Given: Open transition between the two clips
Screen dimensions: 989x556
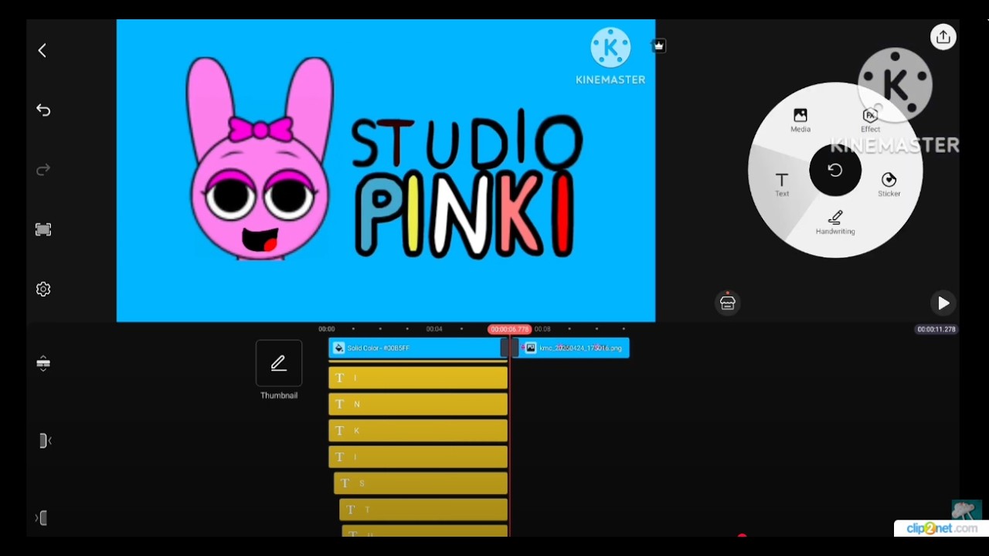Looking at the screenshot, I should pyautogui.click(x=509, y=348).
